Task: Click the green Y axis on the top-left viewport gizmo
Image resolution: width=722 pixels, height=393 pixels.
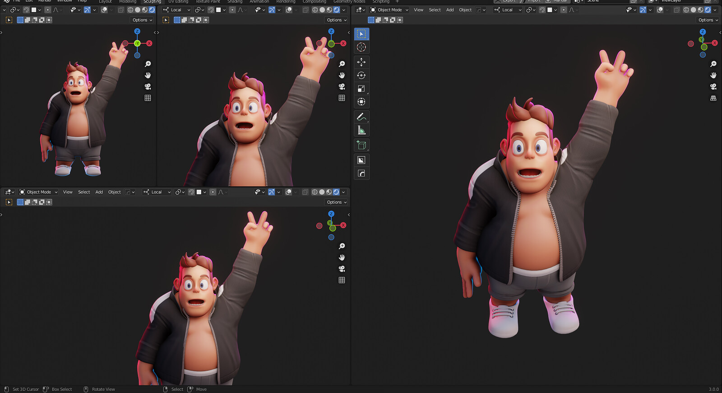Action: pos(137,43)
